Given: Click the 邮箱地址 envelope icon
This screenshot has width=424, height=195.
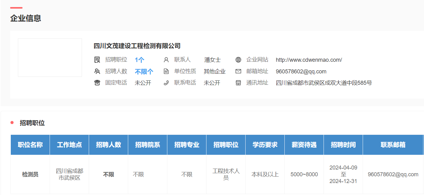Looking at the screenshot, I should pos(238,71).
